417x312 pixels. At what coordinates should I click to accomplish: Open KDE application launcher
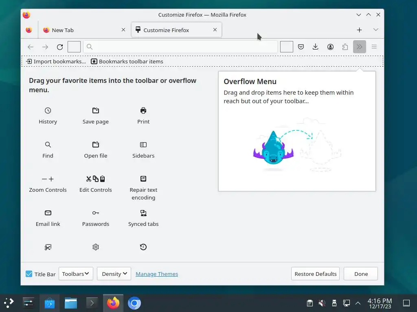[x=9, y=303]
